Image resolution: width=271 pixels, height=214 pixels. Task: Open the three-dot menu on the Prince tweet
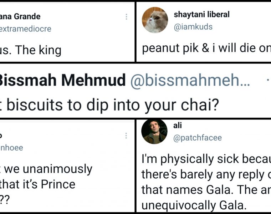click(x=126, y=136)
